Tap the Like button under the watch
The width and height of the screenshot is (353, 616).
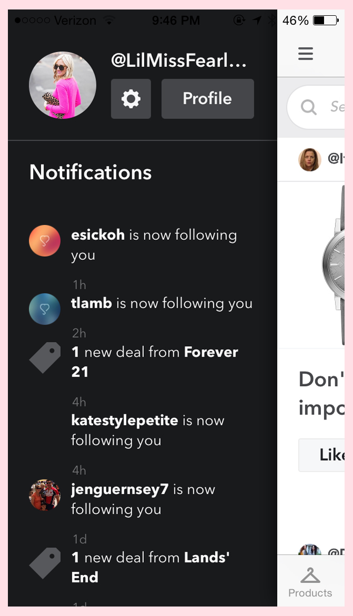click(321, 455)
